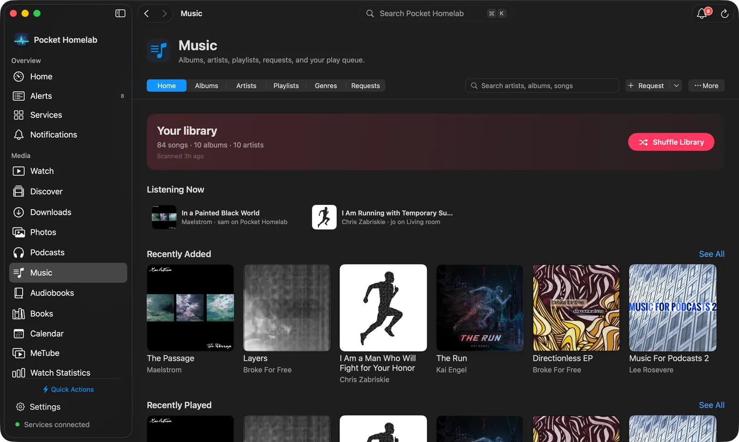Image resolution: width=739 pixels, height=442 pixels.
Task: Open Podcasts in the sidebar
Action: 68,253
